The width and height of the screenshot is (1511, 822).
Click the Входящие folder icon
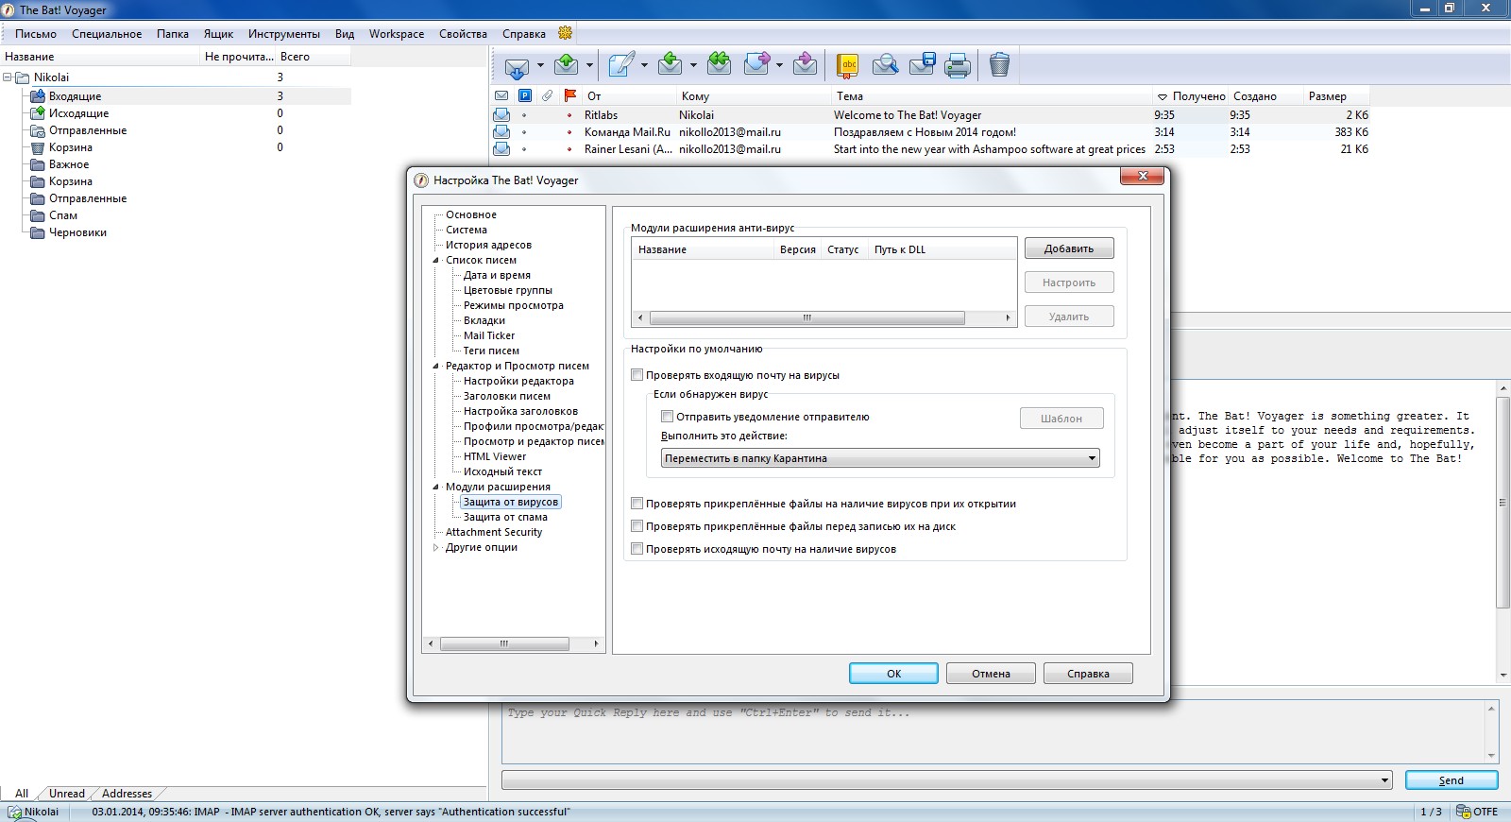(x=38, y=95)
